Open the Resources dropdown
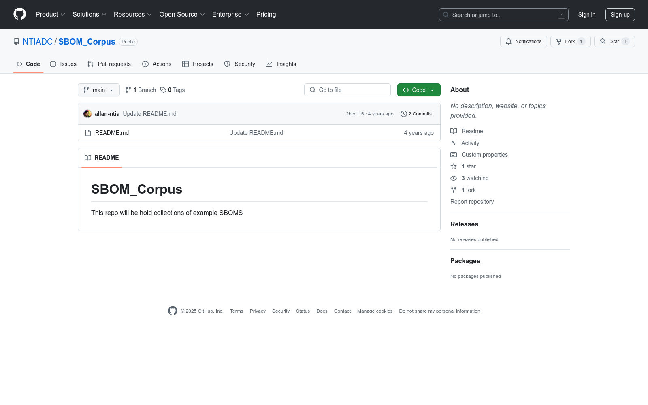Image resolution: width=648 pixels, height=405 pixels. [133, 14]
